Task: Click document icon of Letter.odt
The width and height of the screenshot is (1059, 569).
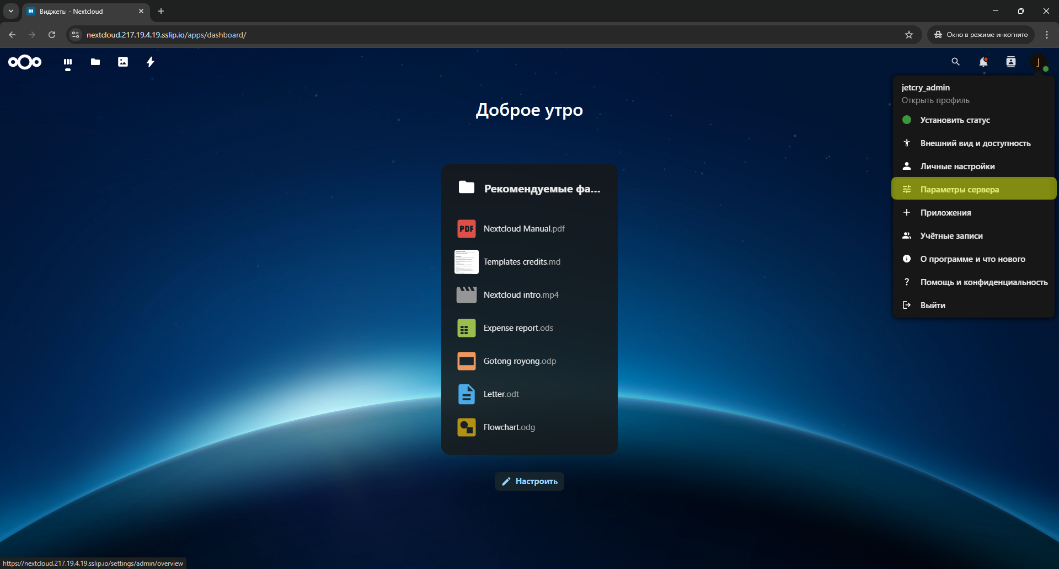Action: (x=467, y=394)
